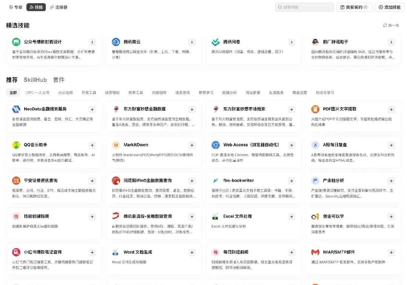The width and height of the screenshot is (407, 285).
Task: Click the 搜索技能 search field
Action: point(304,7)
